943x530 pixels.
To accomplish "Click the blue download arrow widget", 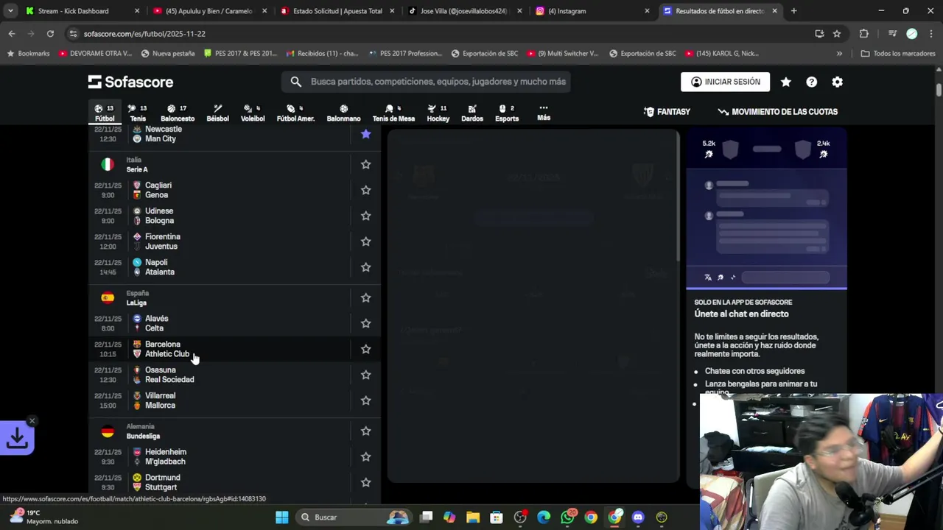I will tap(17, 439).
